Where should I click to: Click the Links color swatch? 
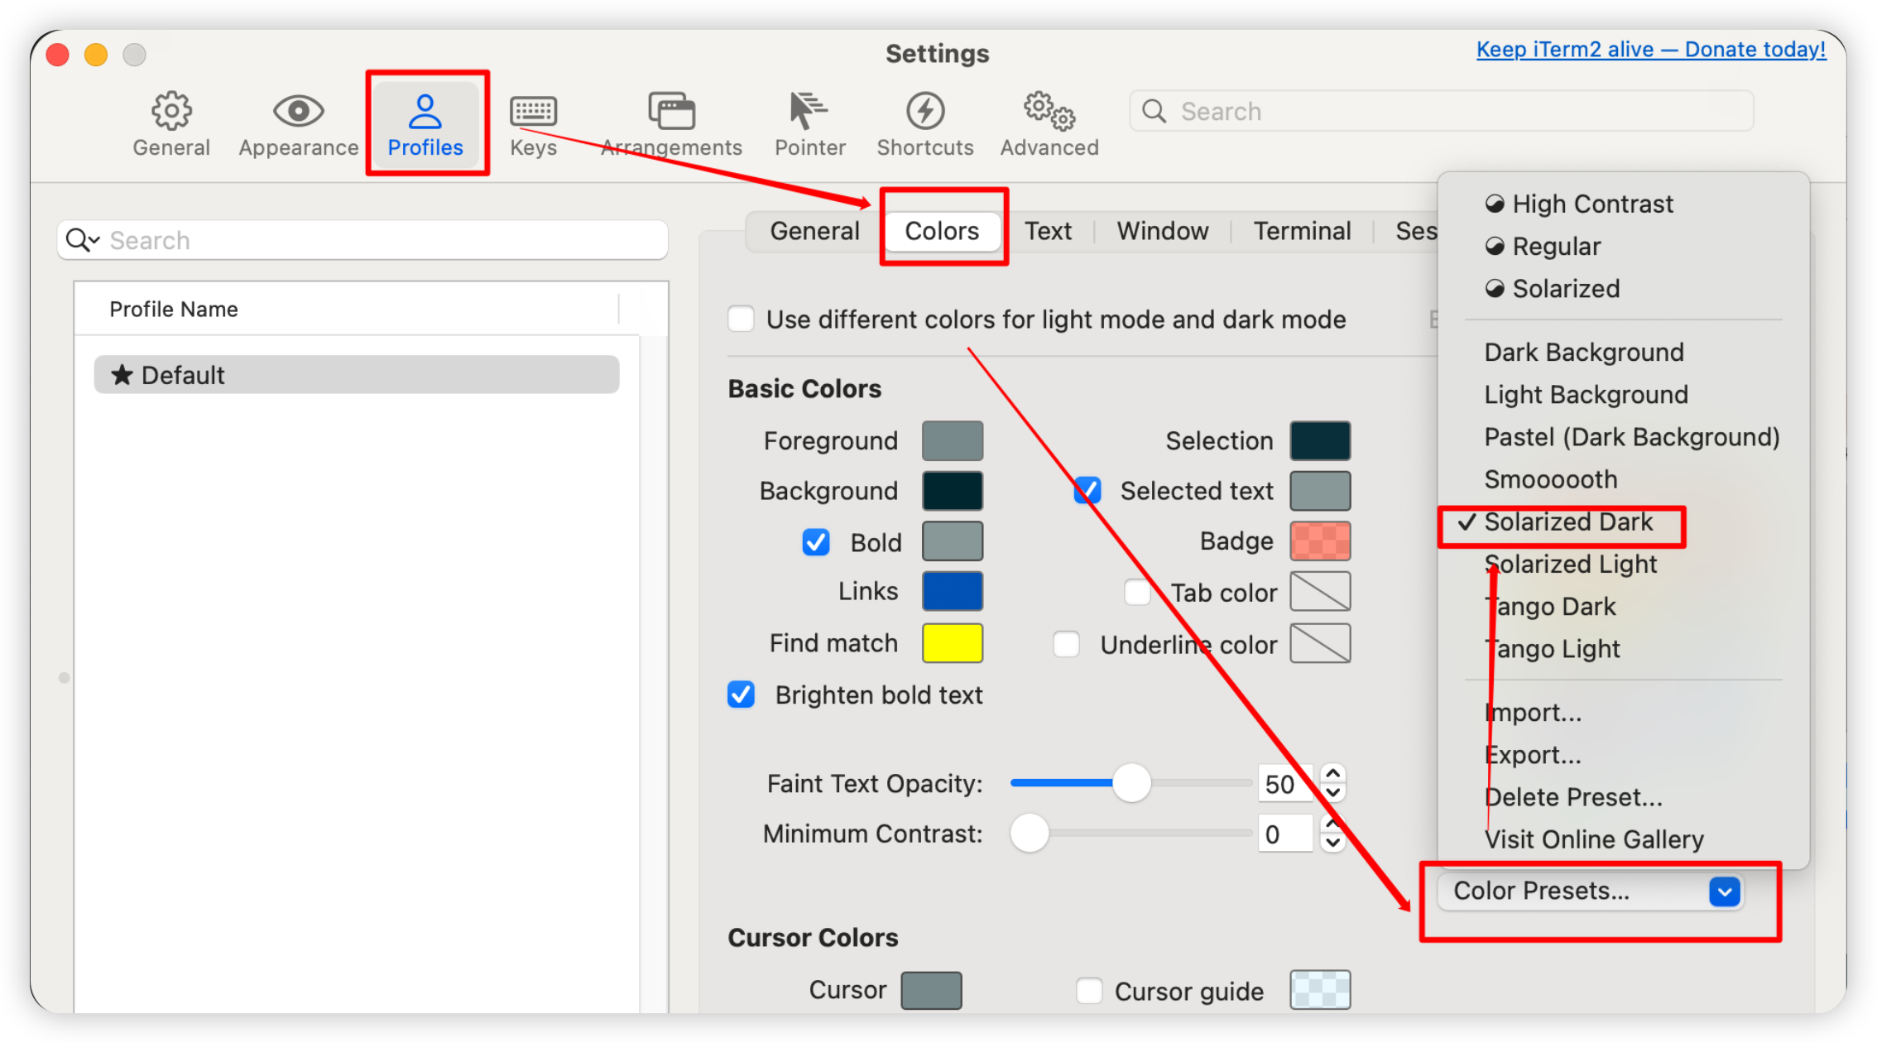(953, 591)
